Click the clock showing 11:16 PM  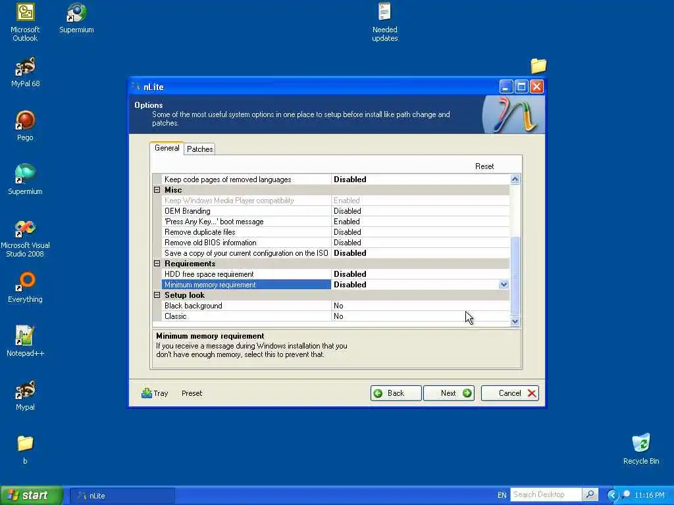click(650, 495)
